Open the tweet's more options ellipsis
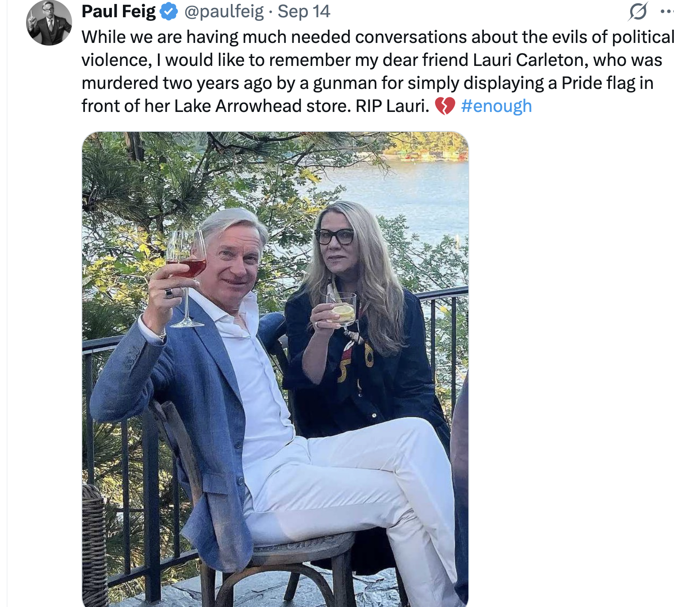 point(667,12)
